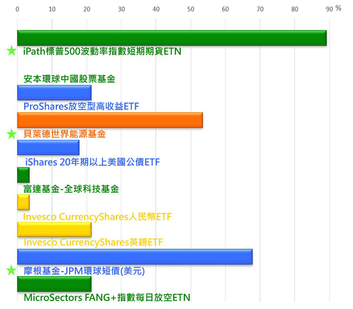Select the 摩根基金-JPM環球短債(美元) label
Screen dimensions: 353x309
(x=84, y=271)
